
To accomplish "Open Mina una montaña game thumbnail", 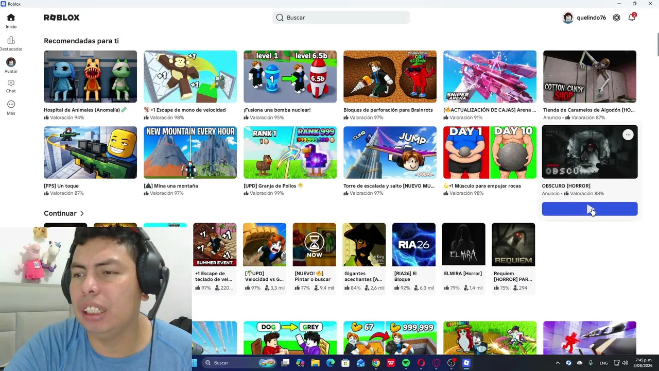I will pyautogui.click(x=190, y=153).
